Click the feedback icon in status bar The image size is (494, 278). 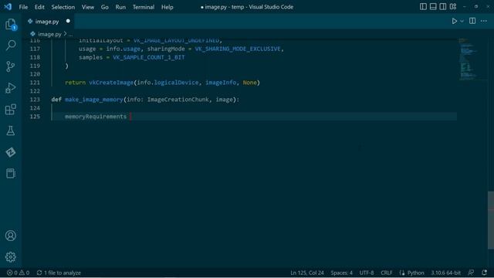pyautogui.click(x=471, y=273)
